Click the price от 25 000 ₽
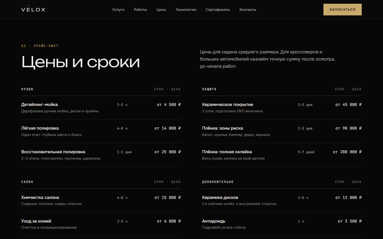 (168, 152)
